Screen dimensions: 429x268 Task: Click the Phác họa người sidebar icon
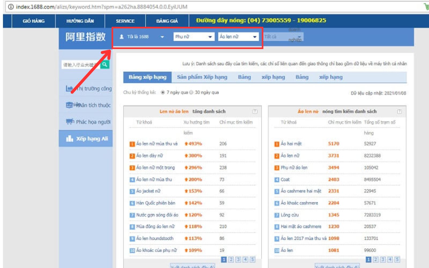pos(70,122)
